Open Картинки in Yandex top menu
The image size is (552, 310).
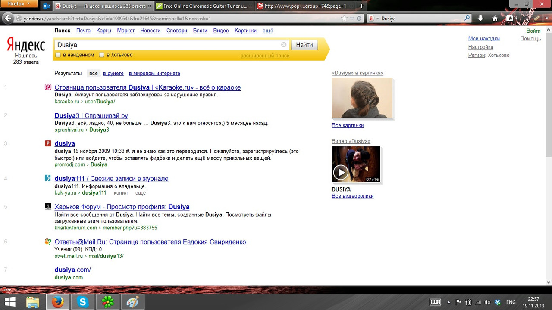click(245, 31)
